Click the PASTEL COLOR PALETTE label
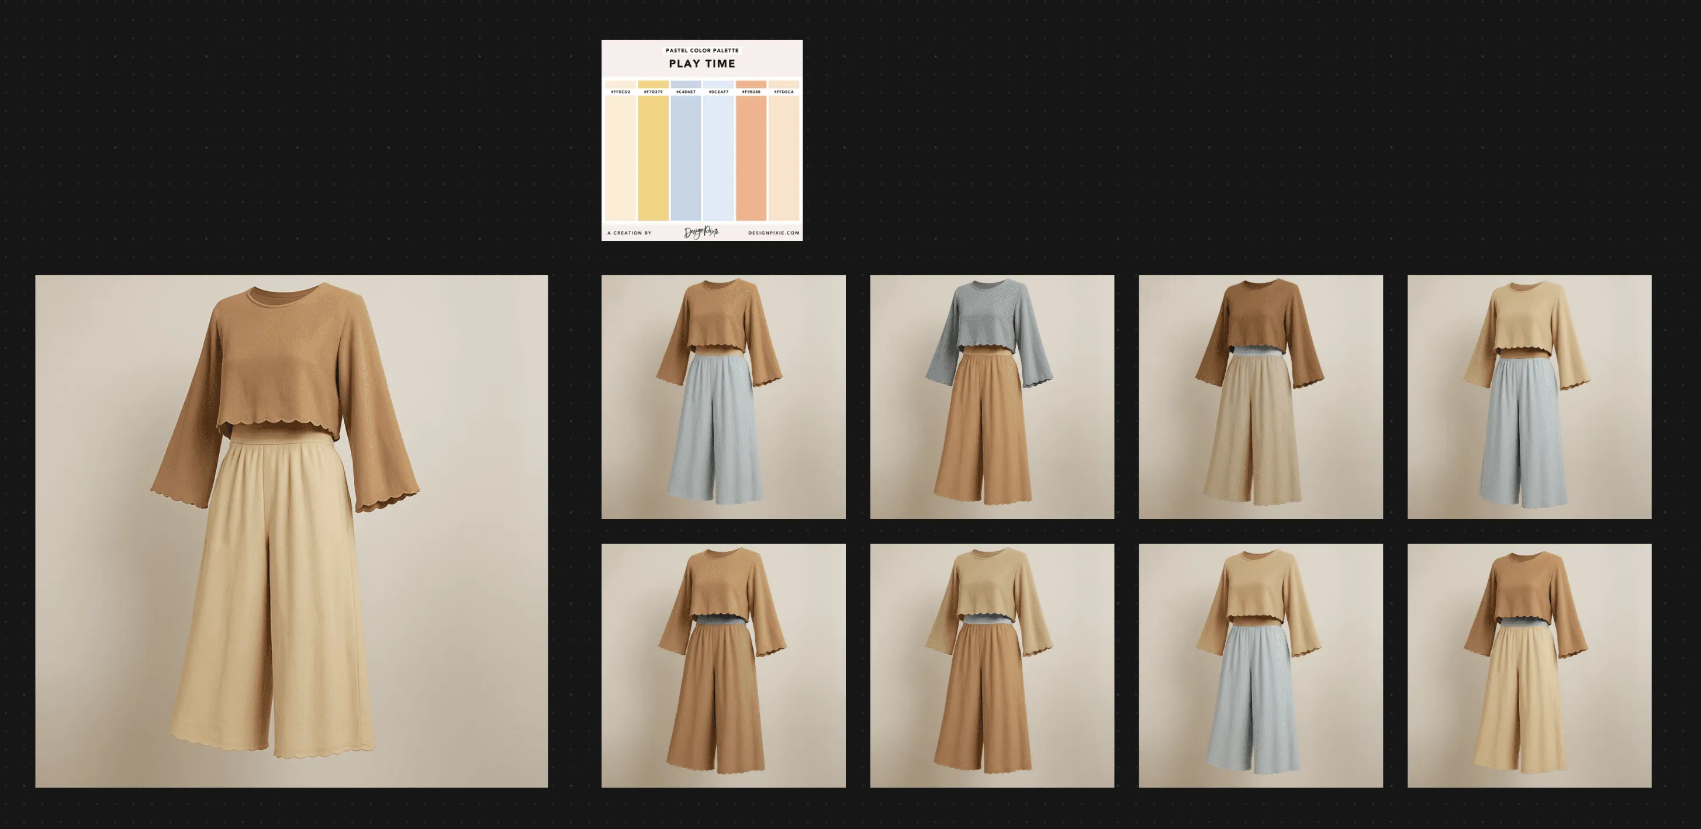Screen dimensions: 1701x829 702,50
